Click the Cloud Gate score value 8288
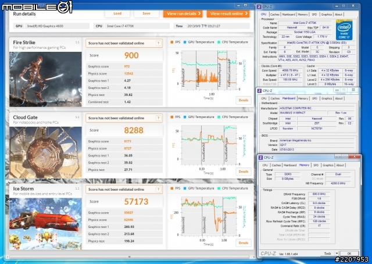Screen dimensions: 372x264 (134, 130)
